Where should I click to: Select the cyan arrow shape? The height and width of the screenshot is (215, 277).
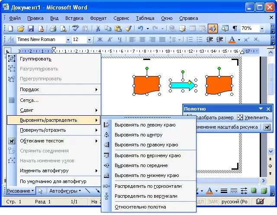coord(183,85)
